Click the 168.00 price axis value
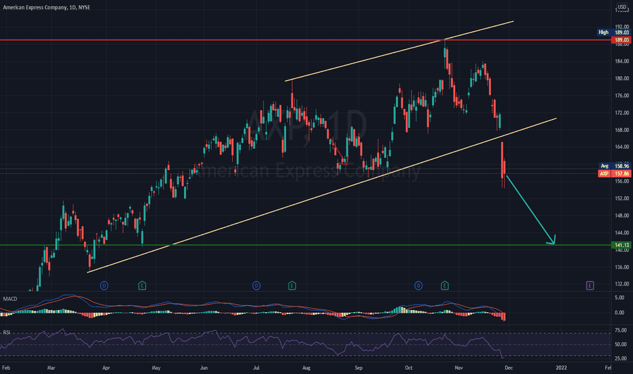 (x=621, y=130)
